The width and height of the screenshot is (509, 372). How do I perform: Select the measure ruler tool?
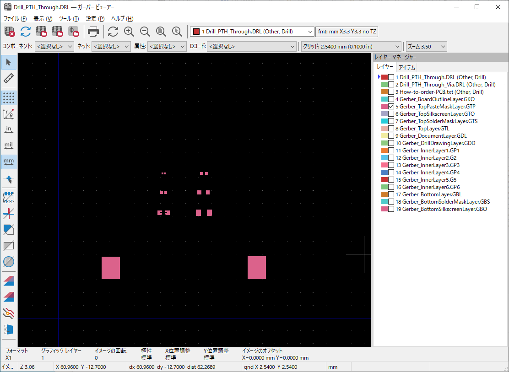tap(9, 78)
